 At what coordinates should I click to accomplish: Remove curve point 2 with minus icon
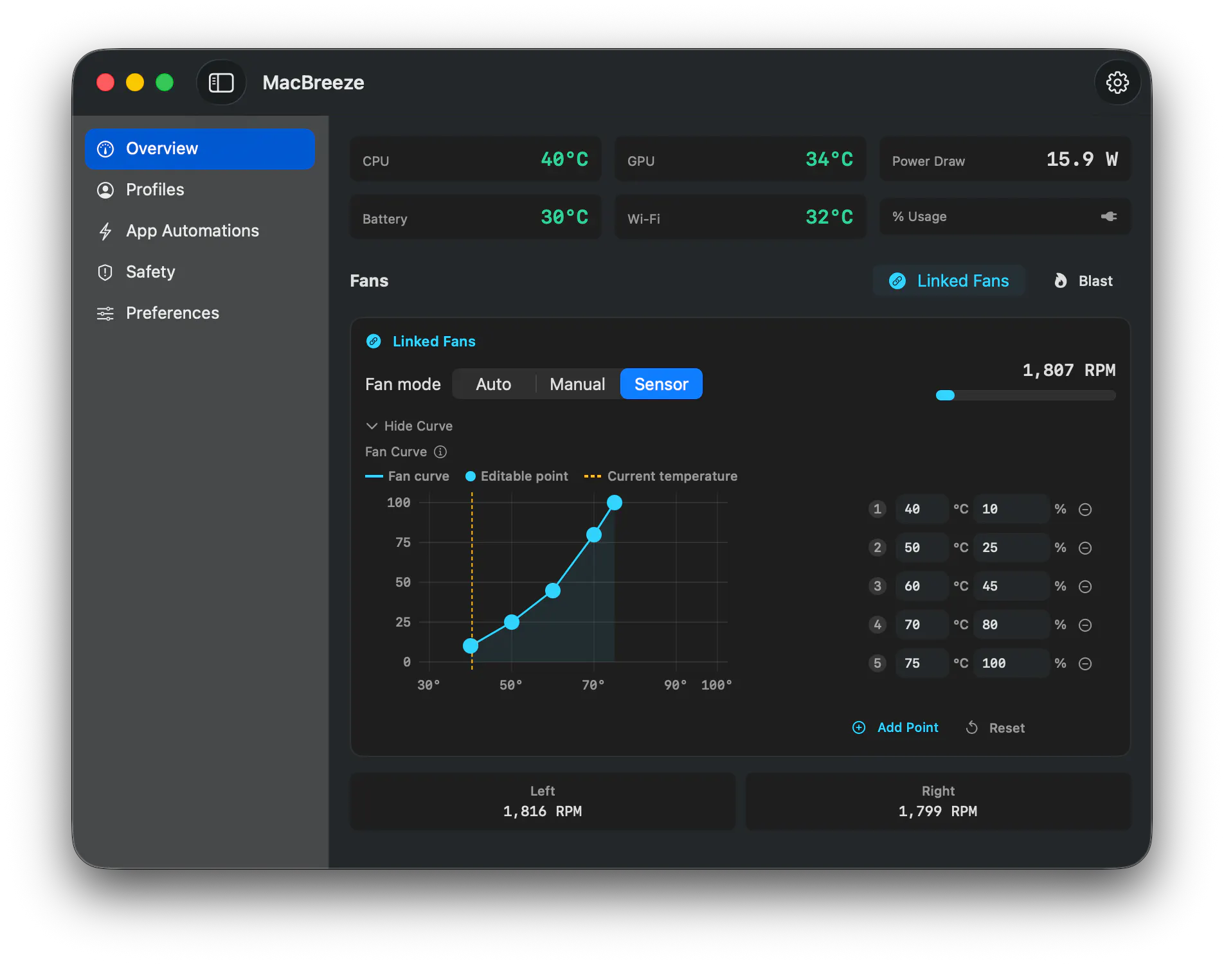click(1085, 548)
